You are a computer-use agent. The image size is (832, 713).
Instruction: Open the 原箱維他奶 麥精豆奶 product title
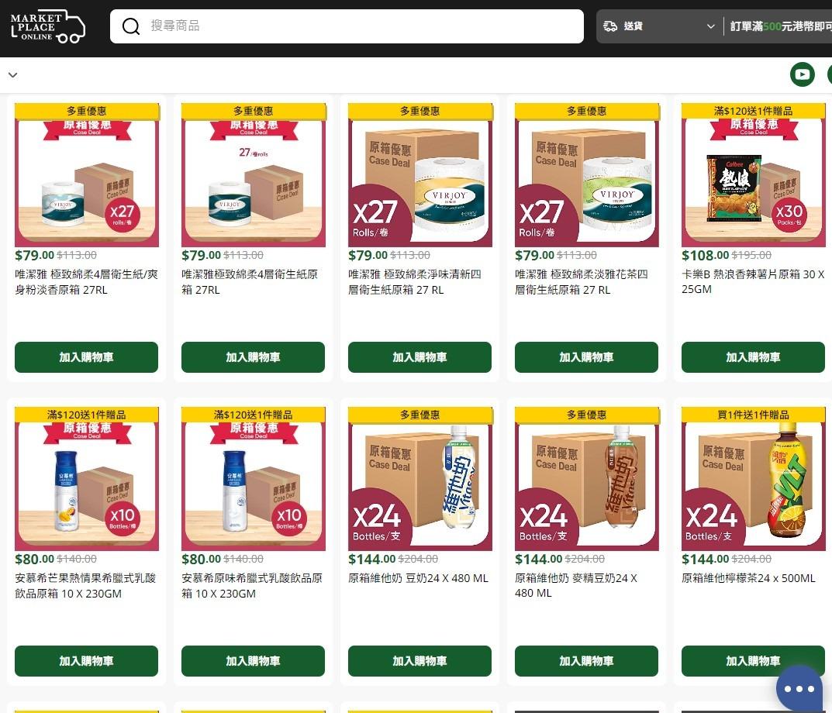[576, 586]
